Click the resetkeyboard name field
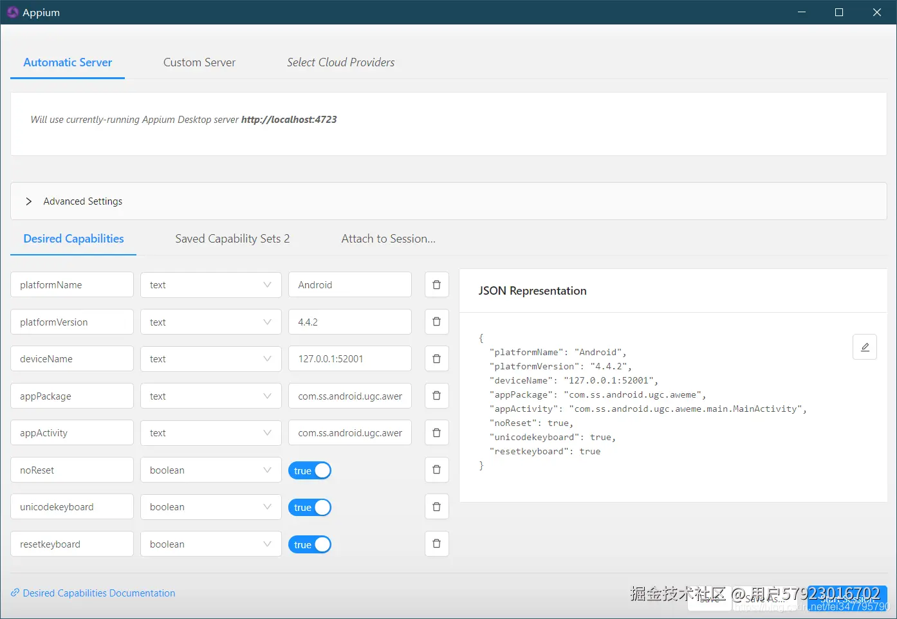Screen dimensions: 897x619 point(72,544)
